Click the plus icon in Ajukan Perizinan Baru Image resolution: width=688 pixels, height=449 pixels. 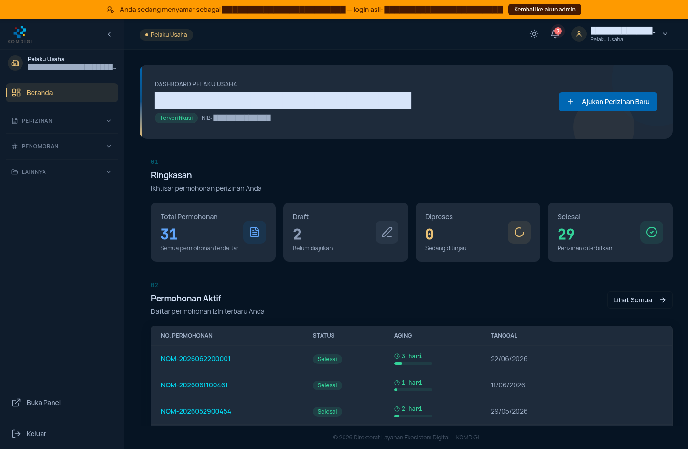coord(570,102)
